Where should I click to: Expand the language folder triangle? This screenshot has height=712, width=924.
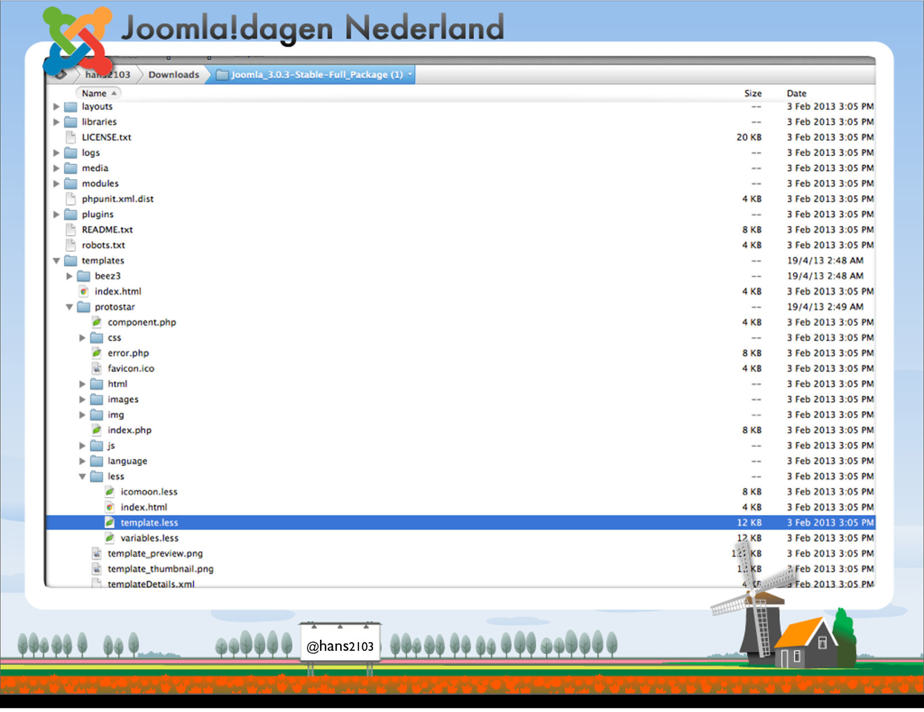[x=82, y=461]
